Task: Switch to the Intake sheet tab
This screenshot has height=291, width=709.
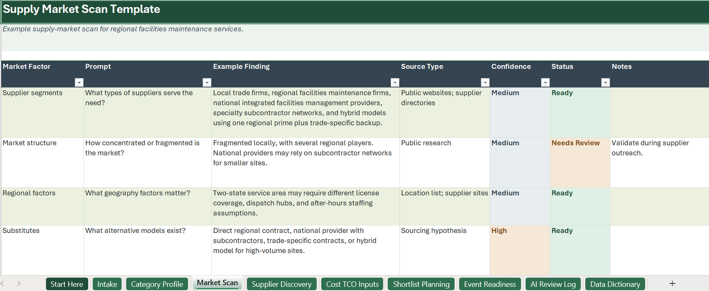Action: point(107,284)
